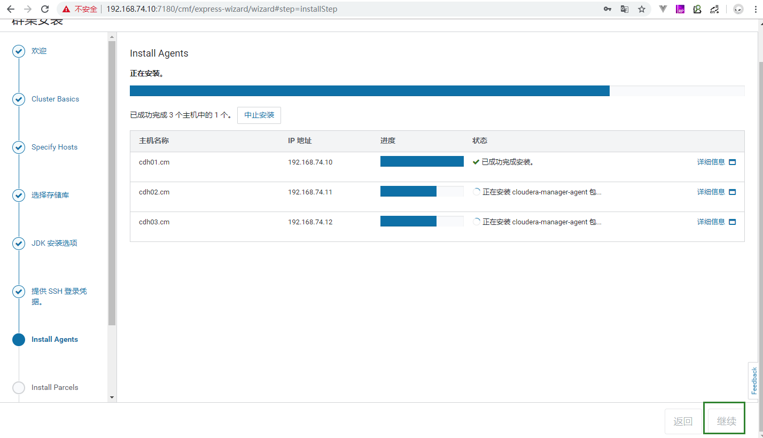This screenshot has height=438, width=763.
Task: Click the Cluster Basics checkmark circle
Action: 19,99
